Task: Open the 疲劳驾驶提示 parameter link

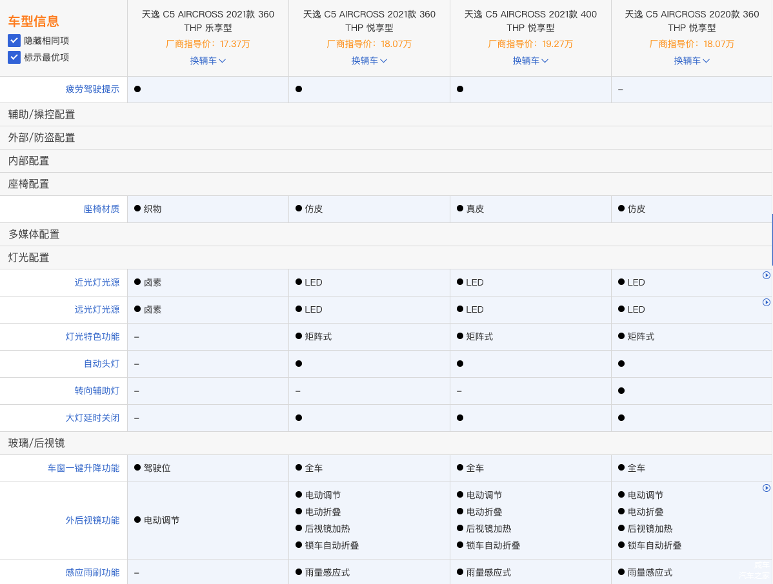Action: pyautogui.click(x=93, y=89)
